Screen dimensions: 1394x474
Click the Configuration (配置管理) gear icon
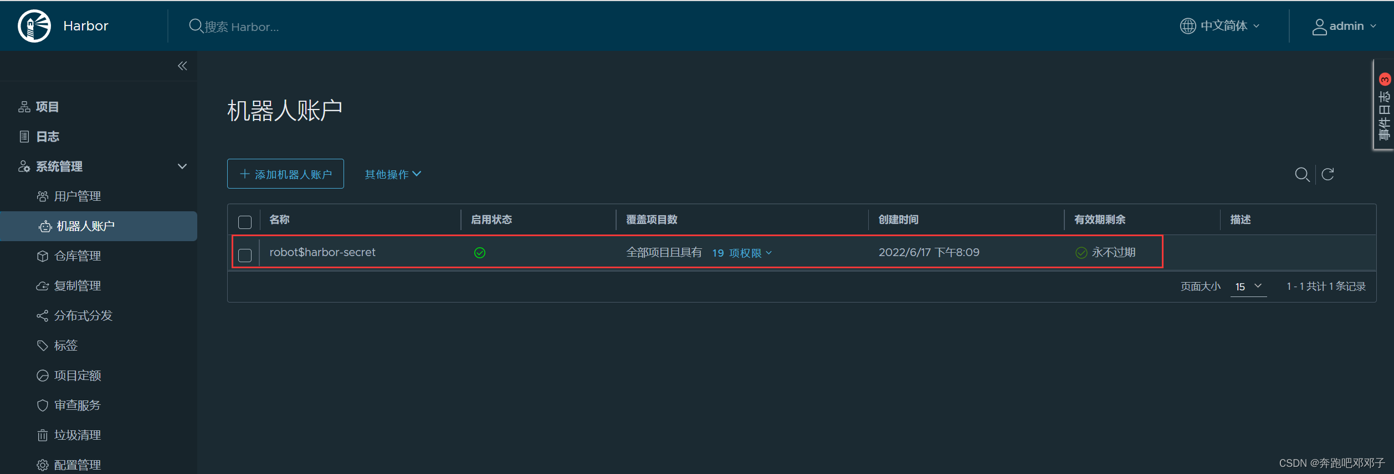(x=43, y=465)
